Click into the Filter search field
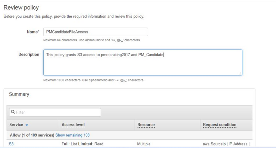This screenshot has width=276, height=148. [x=57, y=112]
